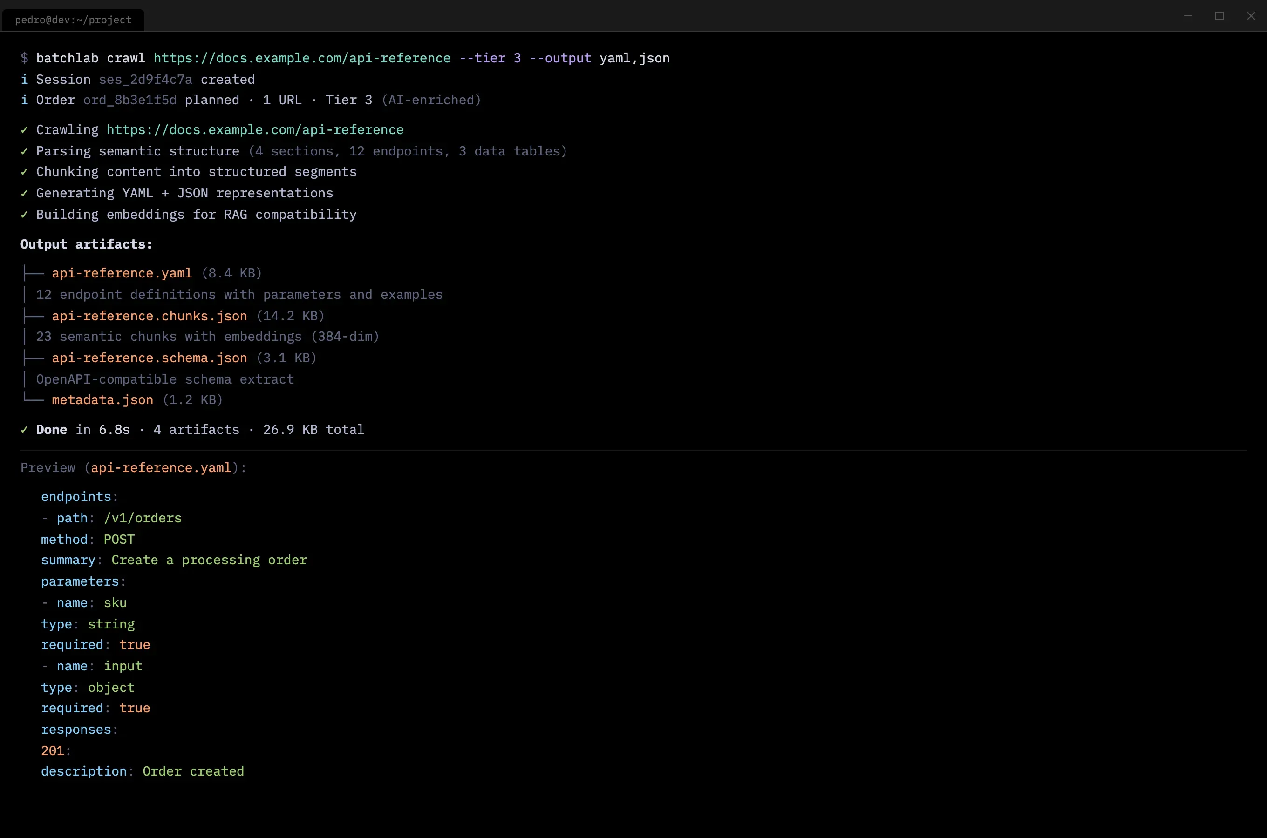The height and width of the screenshot is (838, 1267).
Task: Click the Preview (api-reference.yaml) header
Action: pyautogui.click(x=133, y=467)
